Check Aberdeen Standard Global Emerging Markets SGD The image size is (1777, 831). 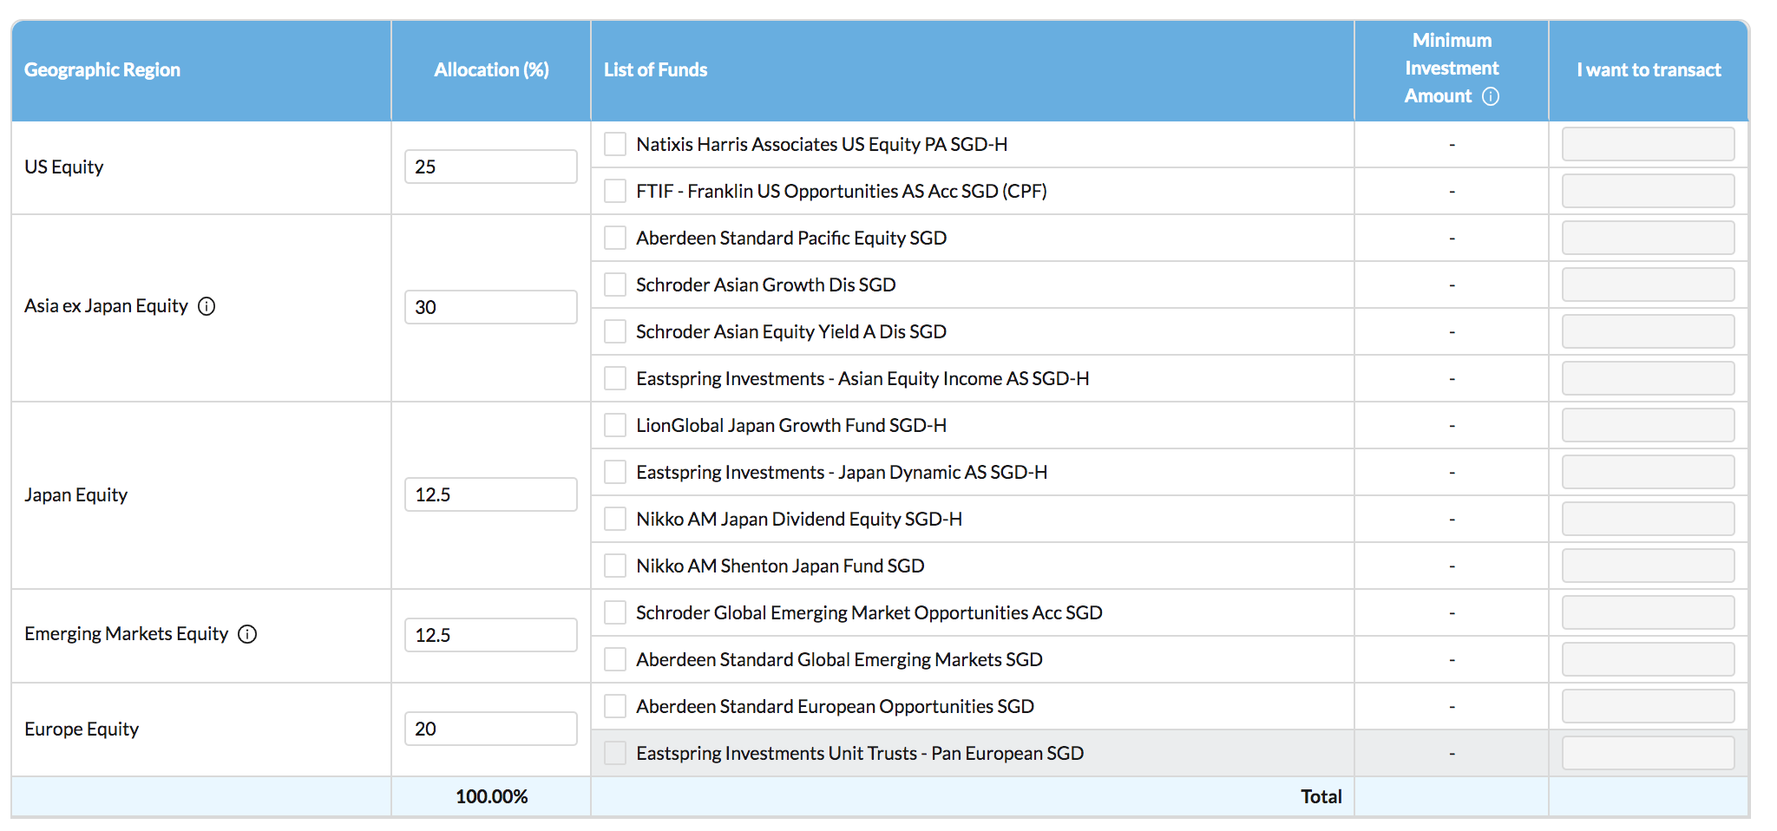(x=615, y=659)
